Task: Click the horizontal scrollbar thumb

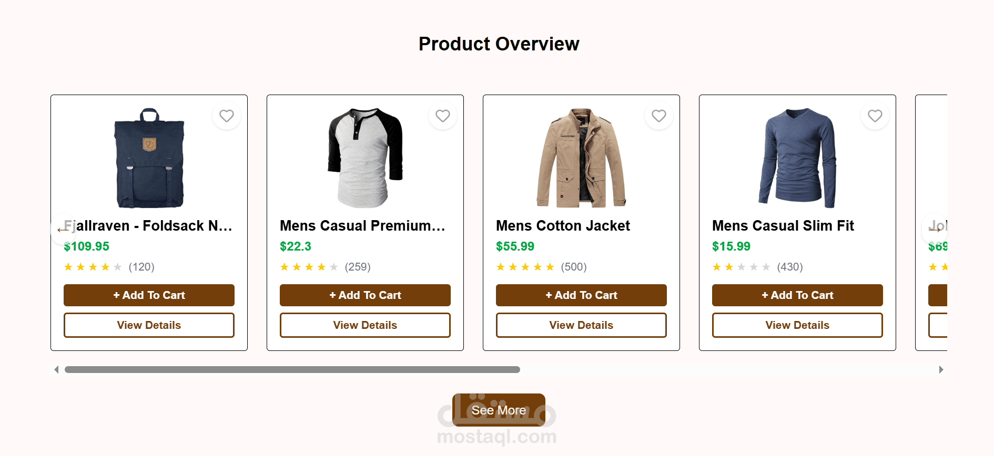Action: click(x=292, y=370)
